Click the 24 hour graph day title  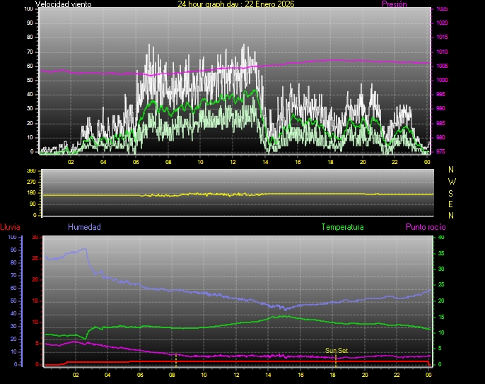[x=236, y=4]
